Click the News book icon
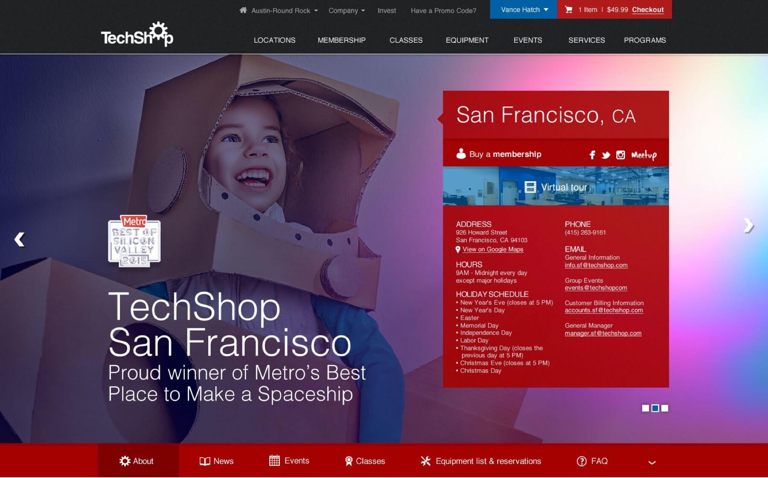Screen dimensions: 768x478 tap(205, 461)
